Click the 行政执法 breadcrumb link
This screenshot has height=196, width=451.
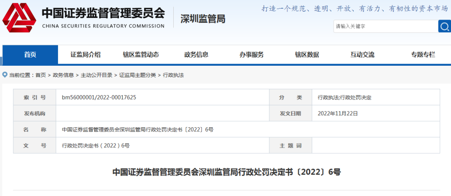[173, 75]
